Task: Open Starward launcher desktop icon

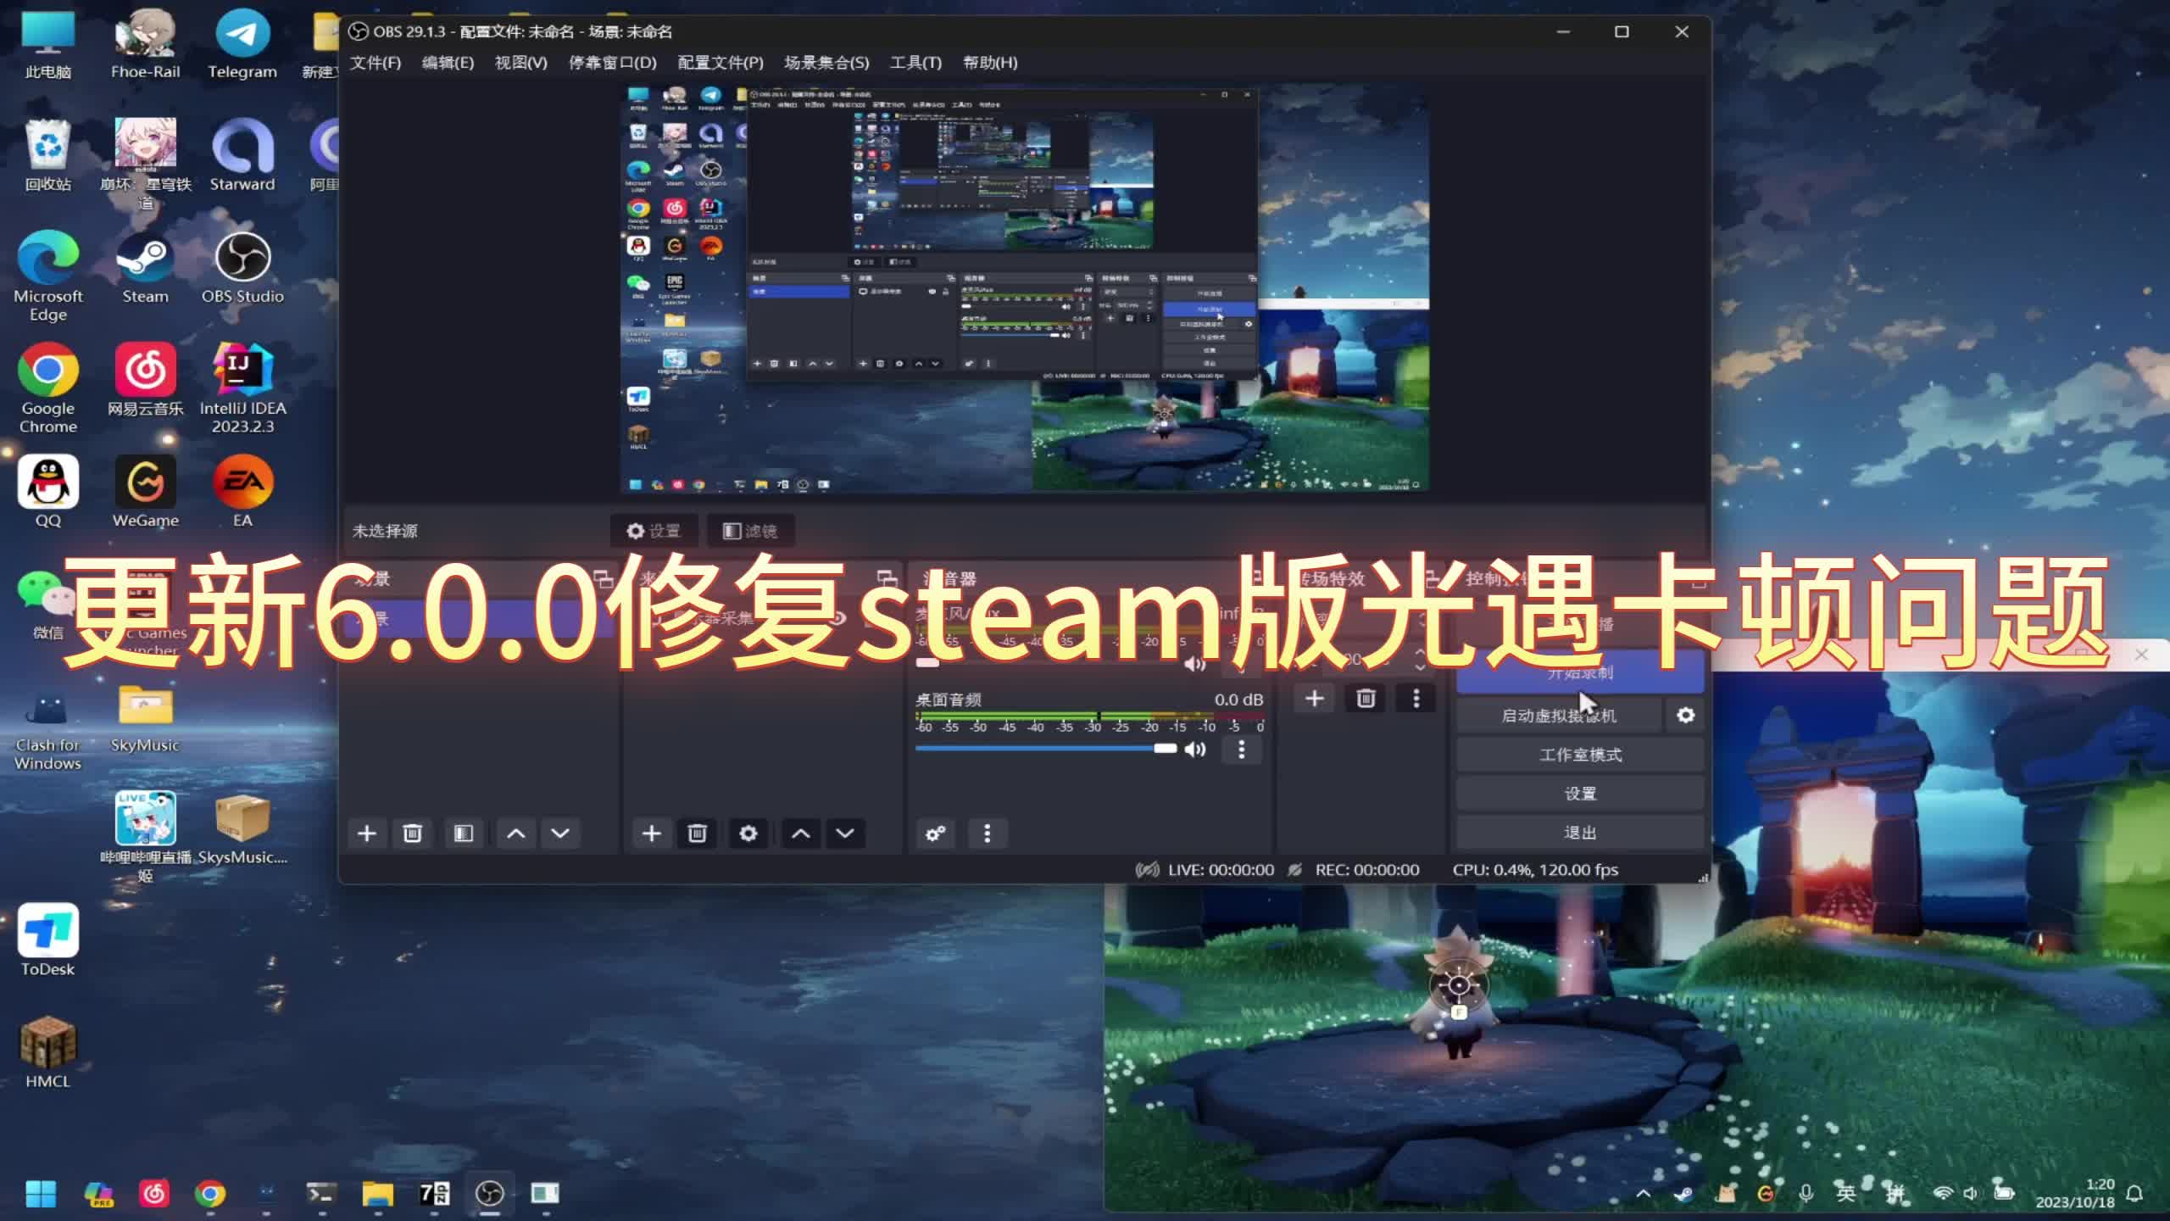Action: point(242,156)
